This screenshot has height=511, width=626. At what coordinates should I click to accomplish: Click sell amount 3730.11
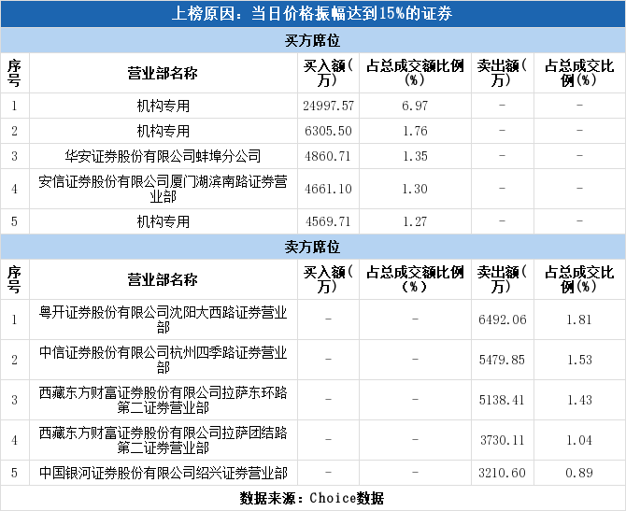503,440
